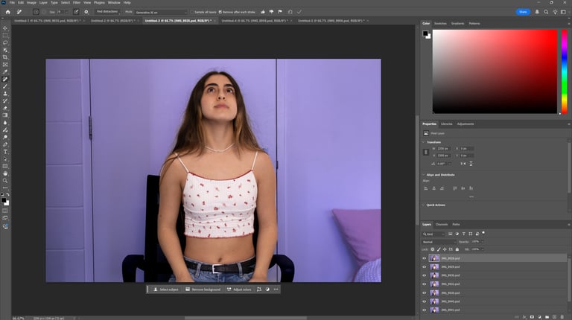The width and height of the screenshot is (572, 320).
Task: Hide the IMG_9930.psd layer
Action: [425, 275]
